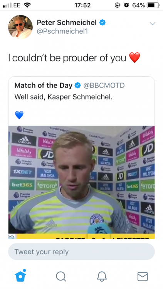Tap the Wi-Fi status icon
Screen dimensions: 163x289
point(27,5)
